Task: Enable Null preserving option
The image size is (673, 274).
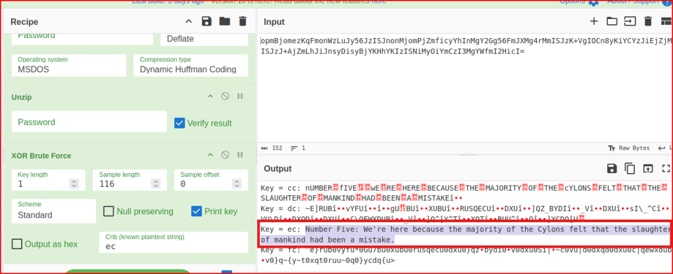Action: pos(109,211)
